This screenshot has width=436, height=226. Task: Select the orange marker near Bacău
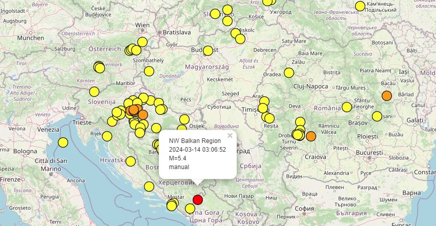tap(387, 96)
